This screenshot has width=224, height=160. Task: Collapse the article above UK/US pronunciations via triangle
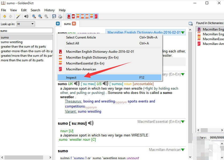coord(183,74)
